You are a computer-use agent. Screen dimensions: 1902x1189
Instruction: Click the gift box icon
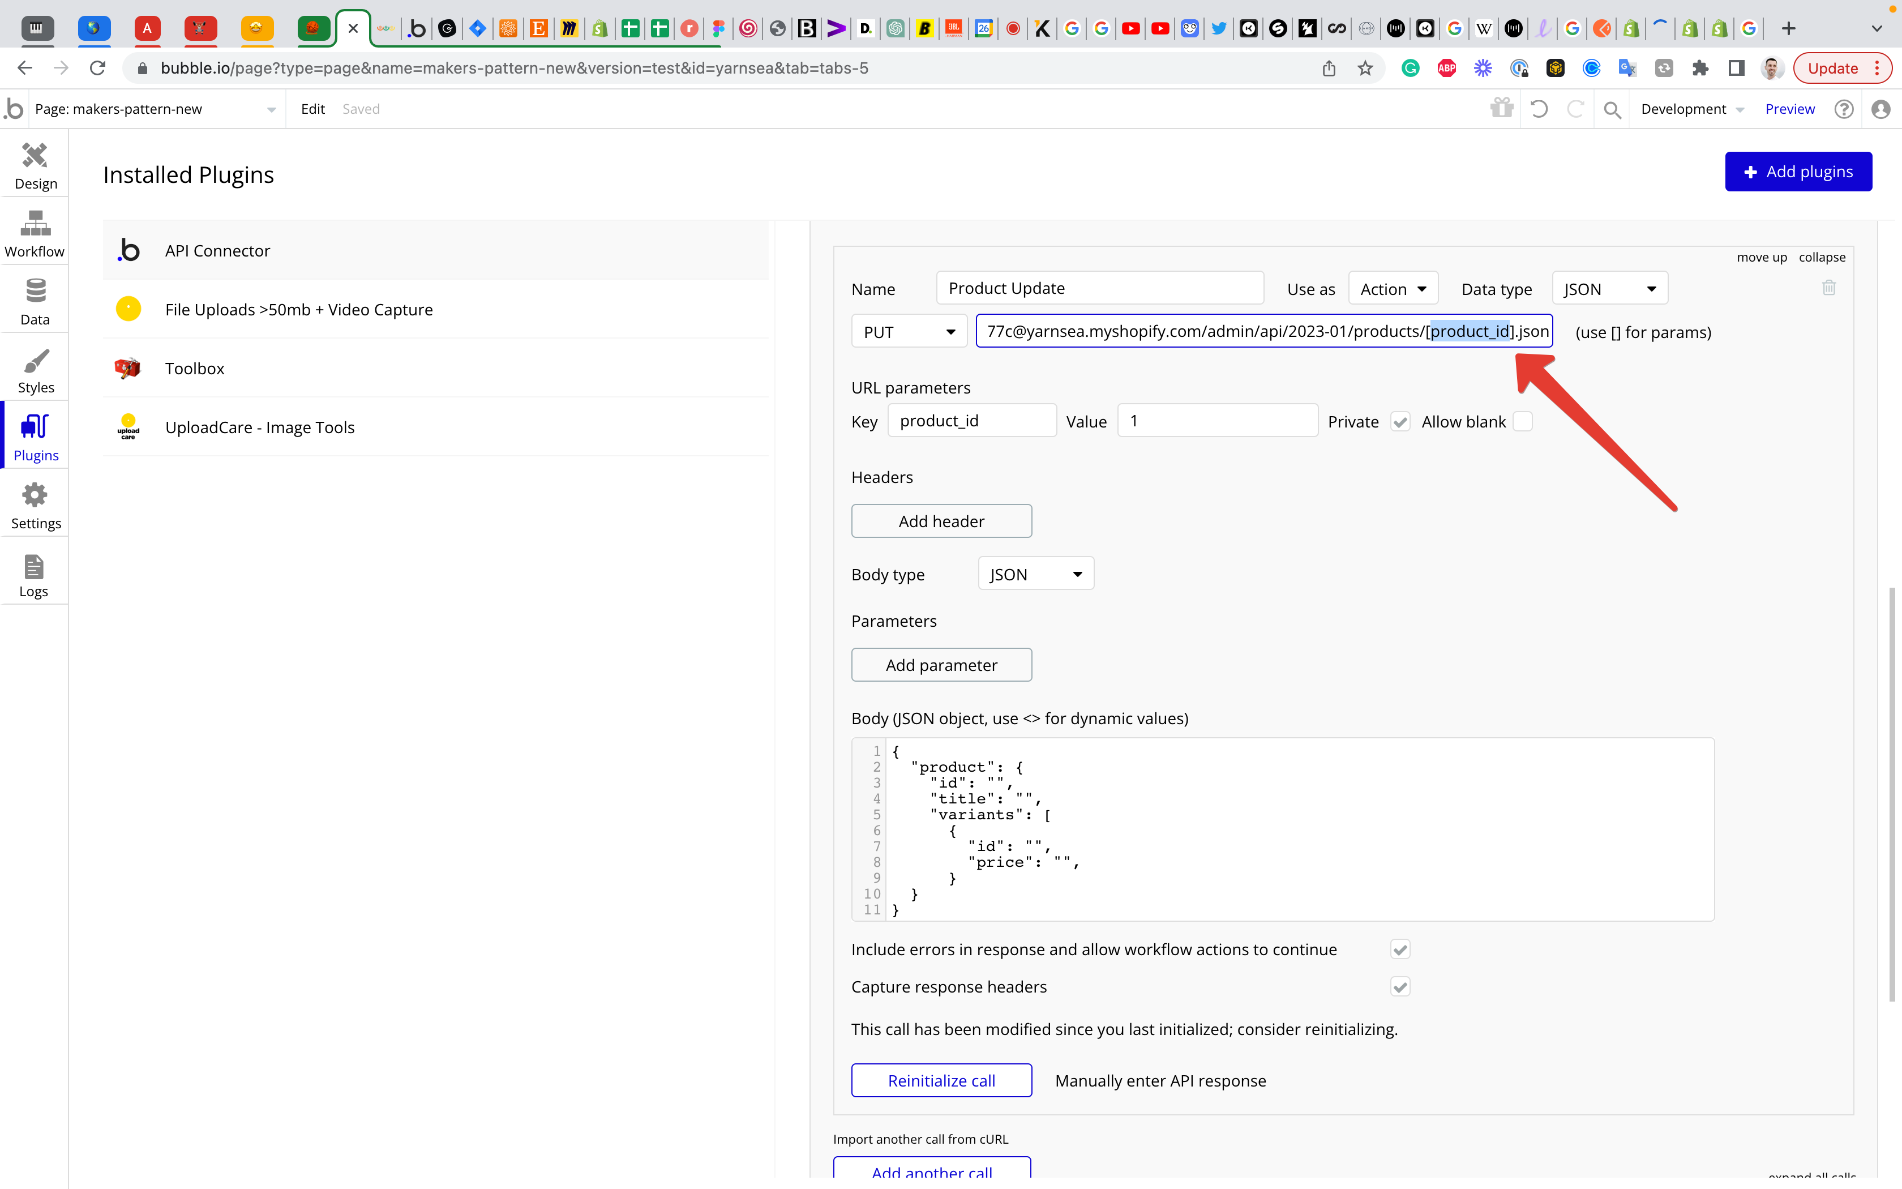point(1501,108)
